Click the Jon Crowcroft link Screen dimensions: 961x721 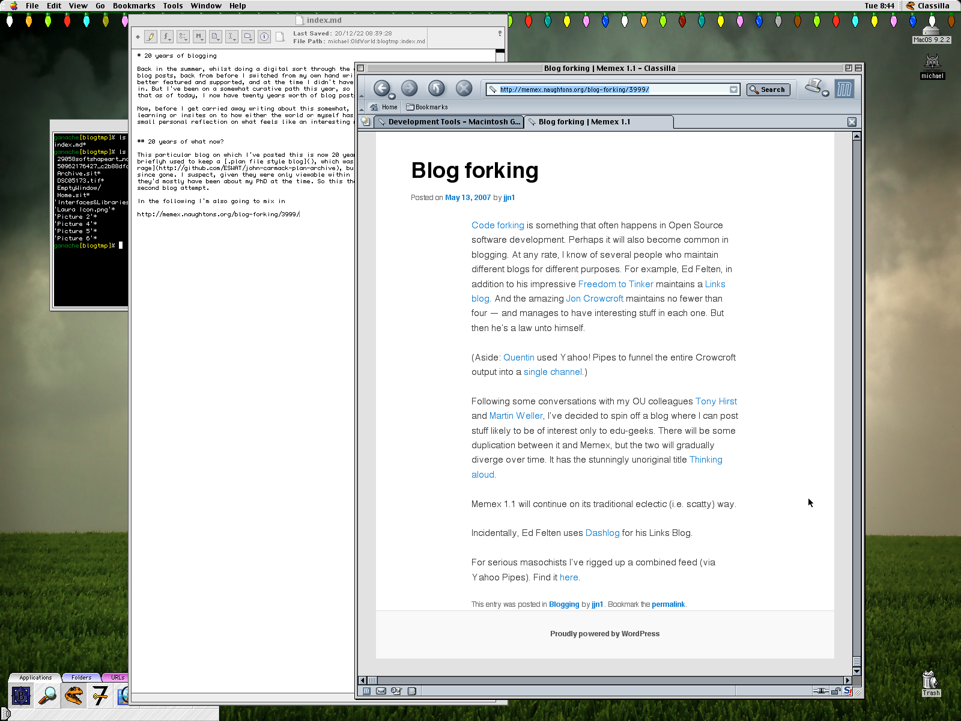(595, 299)
